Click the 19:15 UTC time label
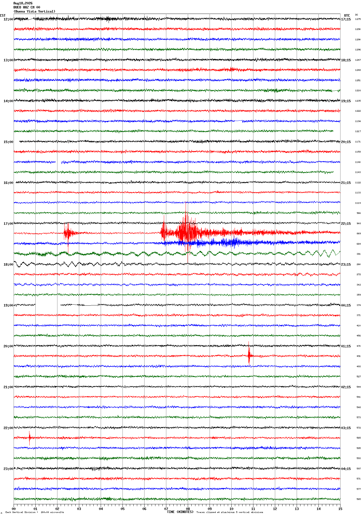Image resolution: width=362 pixels, height=516 pixels. coord(346,101)
